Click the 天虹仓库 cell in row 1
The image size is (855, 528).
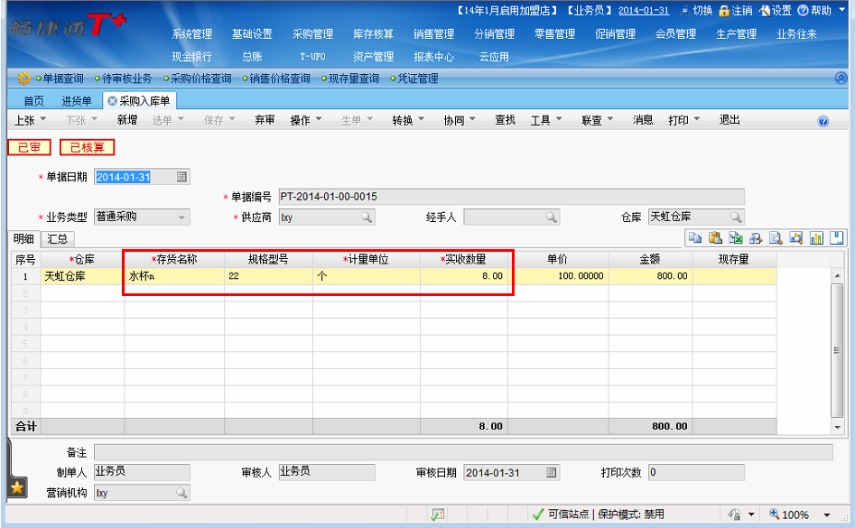(82, 275)
